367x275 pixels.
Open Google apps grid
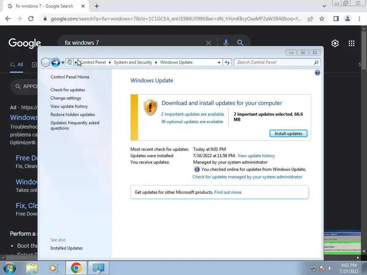pyautogui.click(x=352, y=43)
